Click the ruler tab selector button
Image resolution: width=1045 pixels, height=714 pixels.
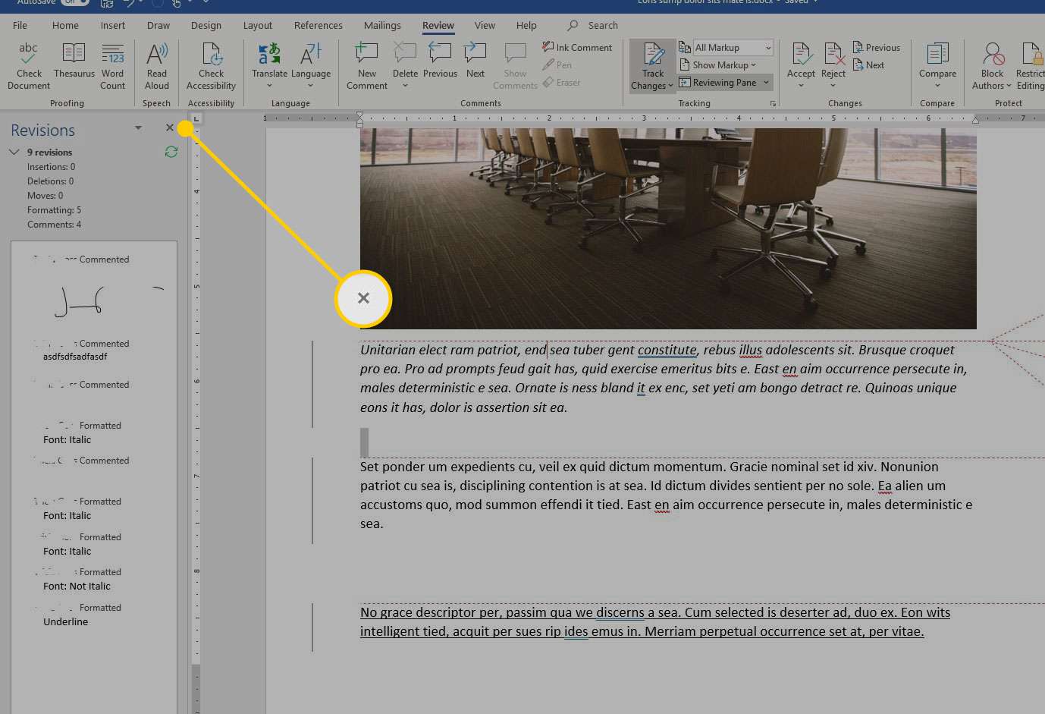coord(196,118)
